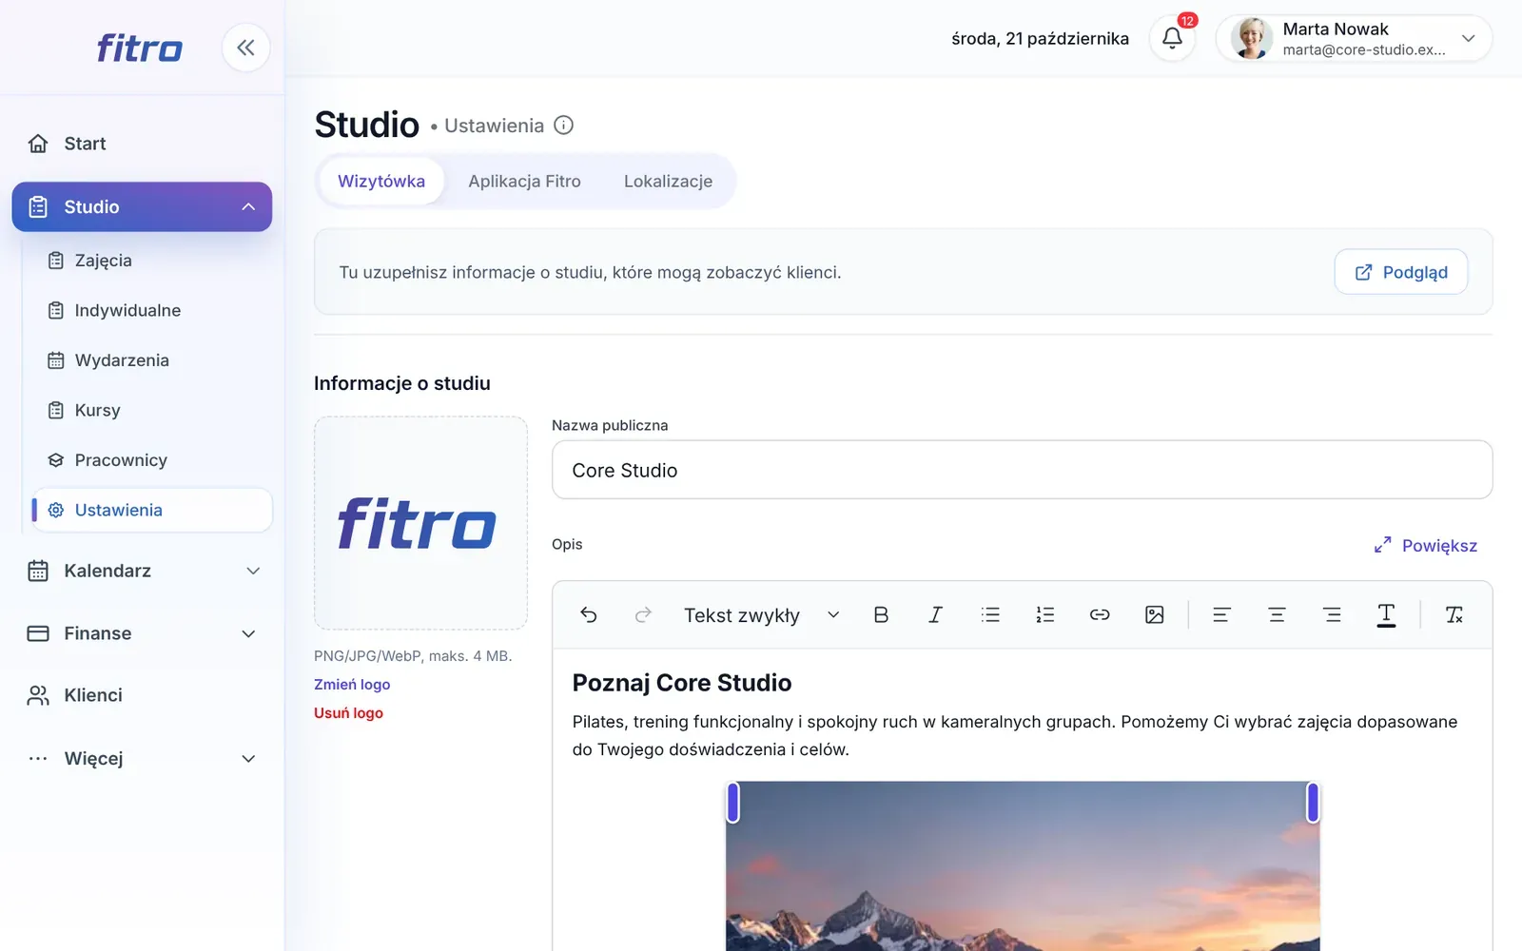Click Powiększ to enlarge editor
Viewport: 1522px width, 951px height.
1426,545
